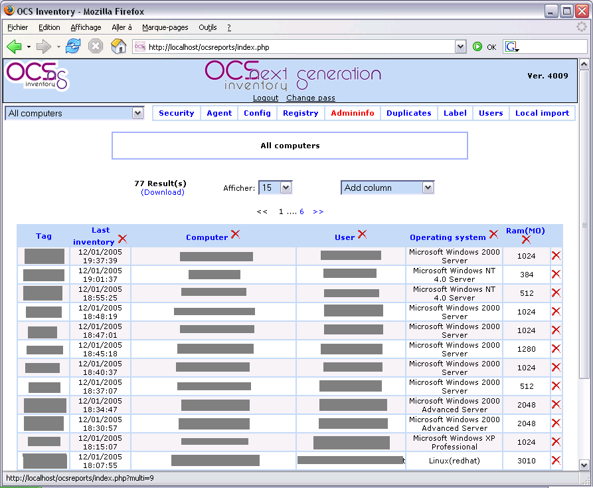The height and width of the screenshot is (488, 593).
Task: Go to page 6 of results
Action: (301, 211)
